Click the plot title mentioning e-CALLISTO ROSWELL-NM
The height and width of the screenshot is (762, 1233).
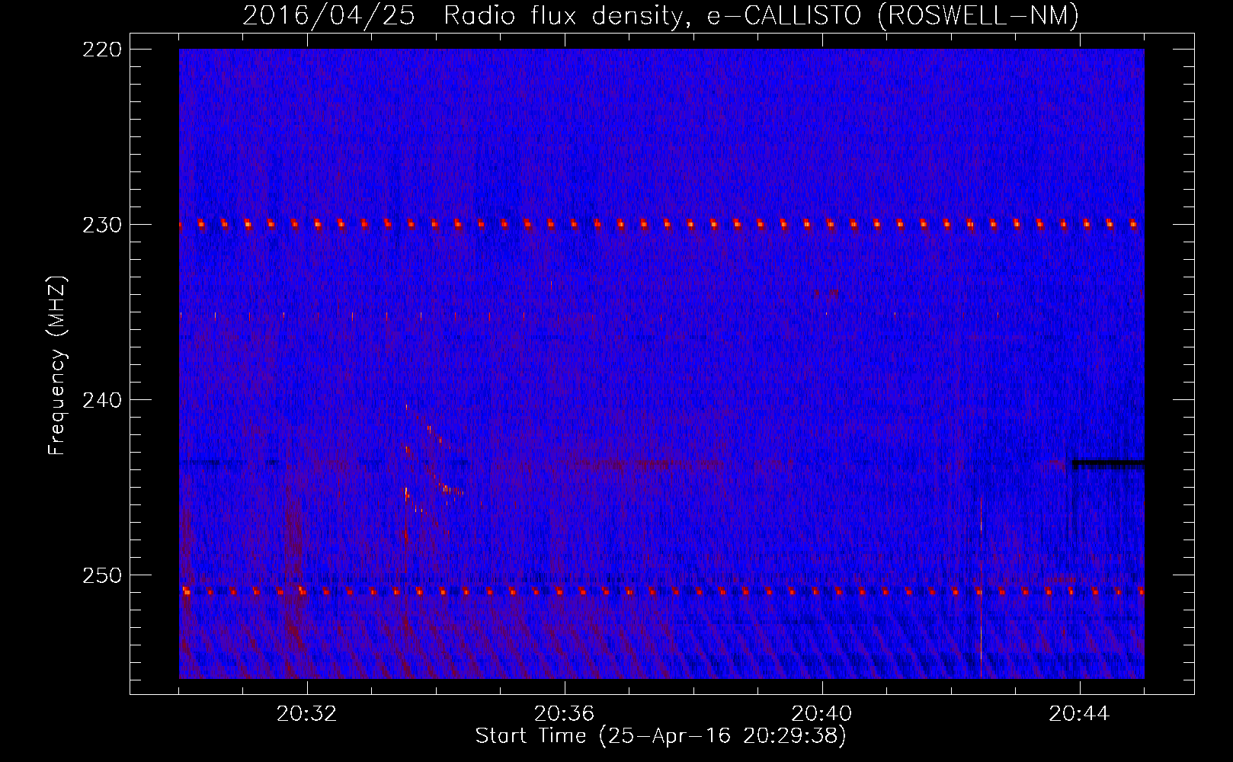tap(661, 15)
